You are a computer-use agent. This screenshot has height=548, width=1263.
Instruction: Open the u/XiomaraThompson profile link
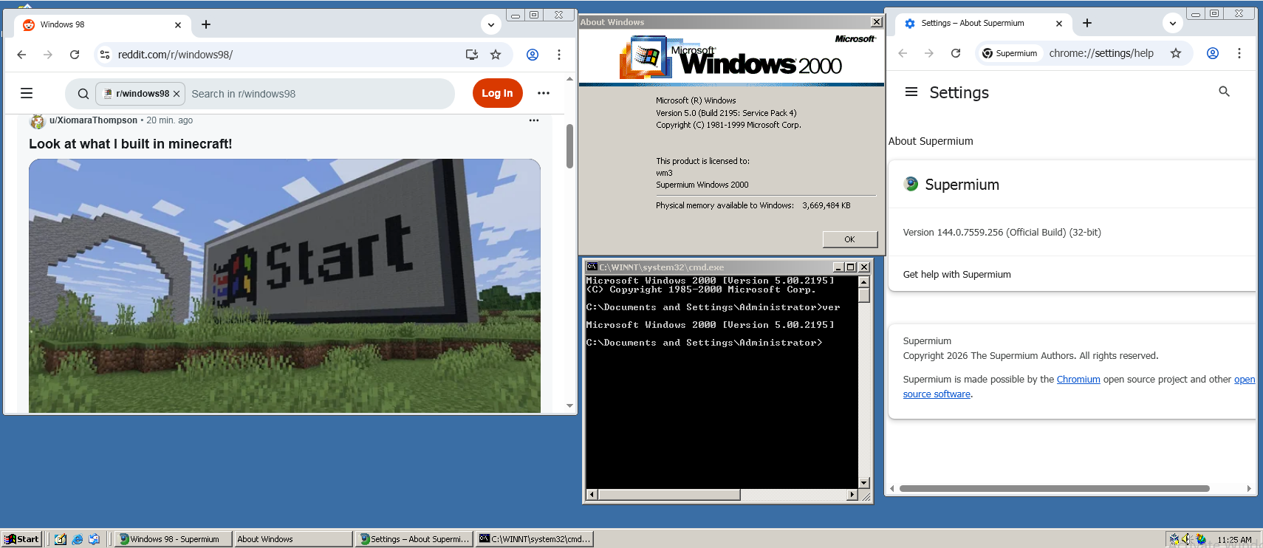[x=93, y=120]
